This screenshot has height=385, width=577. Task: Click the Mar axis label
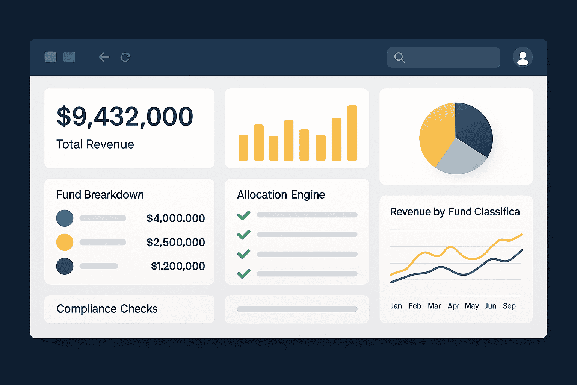(434, 306)
